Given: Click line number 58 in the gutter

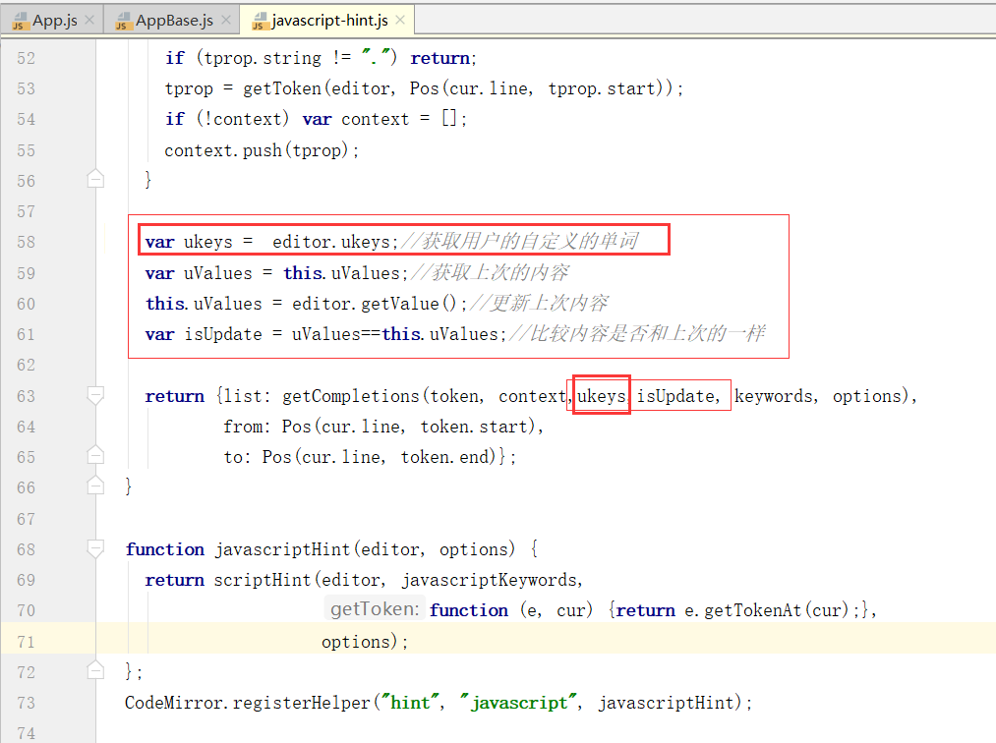Looking at the screenshot, I should (26, 242).
